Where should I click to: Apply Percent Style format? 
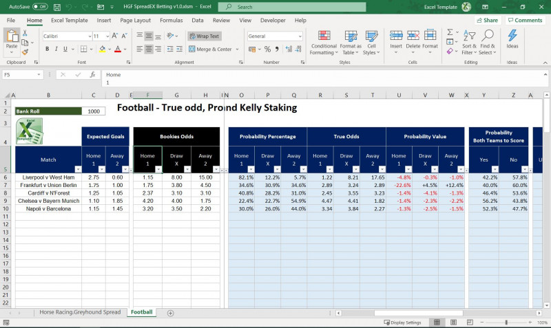pos(267,49)
